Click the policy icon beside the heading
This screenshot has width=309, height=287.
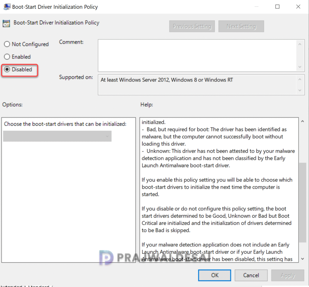click(x=6, y=23)
